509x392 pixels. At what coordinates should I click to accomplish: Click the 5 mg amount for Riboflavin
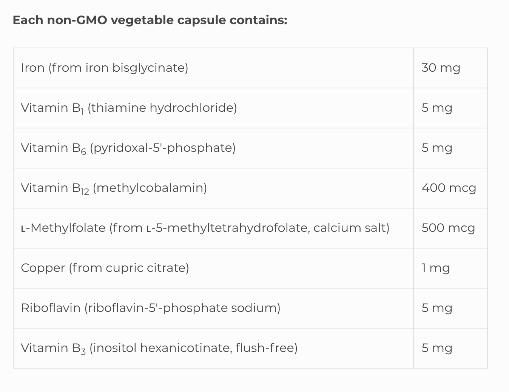pyautogui.click(x=437, y=308)
